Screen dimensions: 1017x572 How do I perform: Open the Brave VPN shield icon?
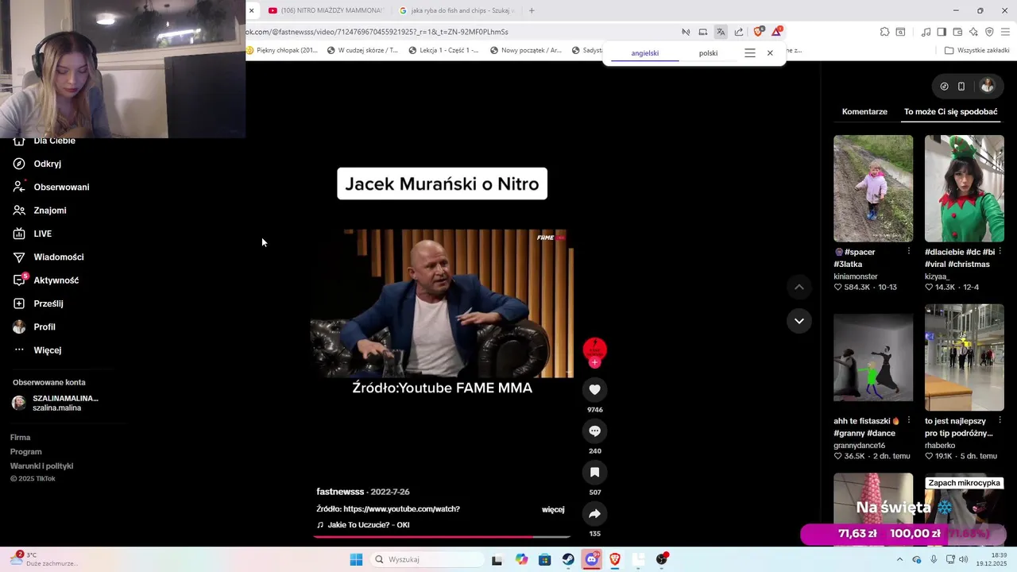(x=989, y=32)
